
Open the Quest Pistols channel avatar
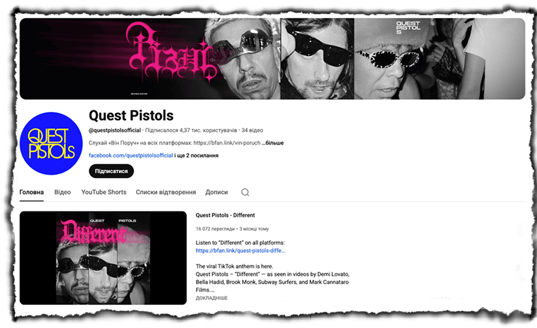click(x=51, y=143)
